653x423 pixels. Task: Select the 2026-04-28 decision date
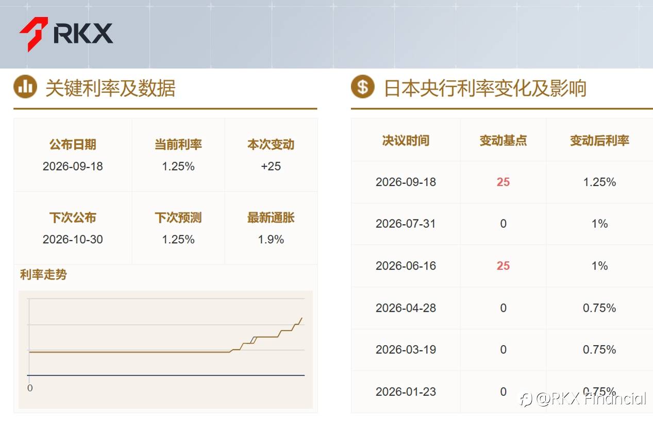[406, 308]
